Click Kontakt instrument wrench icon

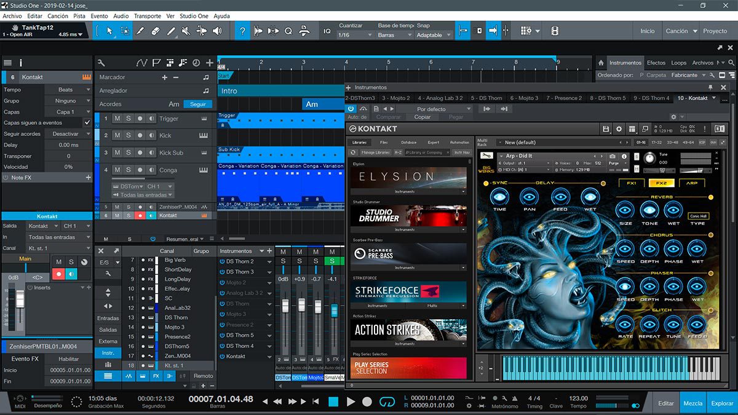click(x=486, y=156)
